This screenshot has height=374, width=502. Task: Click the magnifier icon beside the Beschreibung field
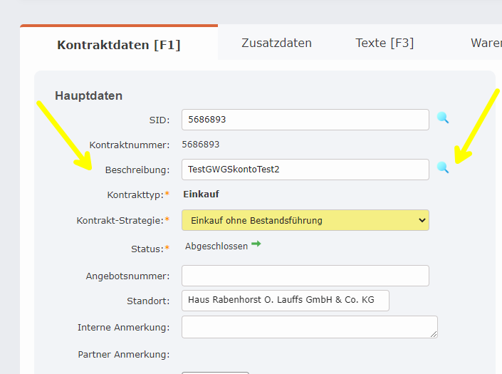[443, 167]
